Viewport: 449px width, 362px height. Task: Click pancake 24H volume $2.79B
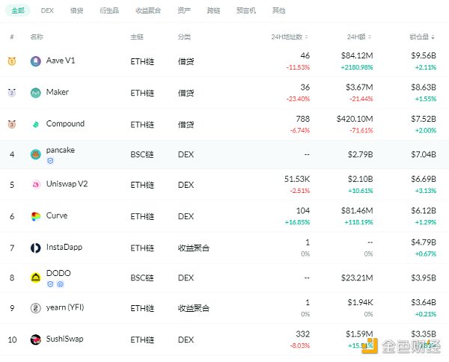361,155
